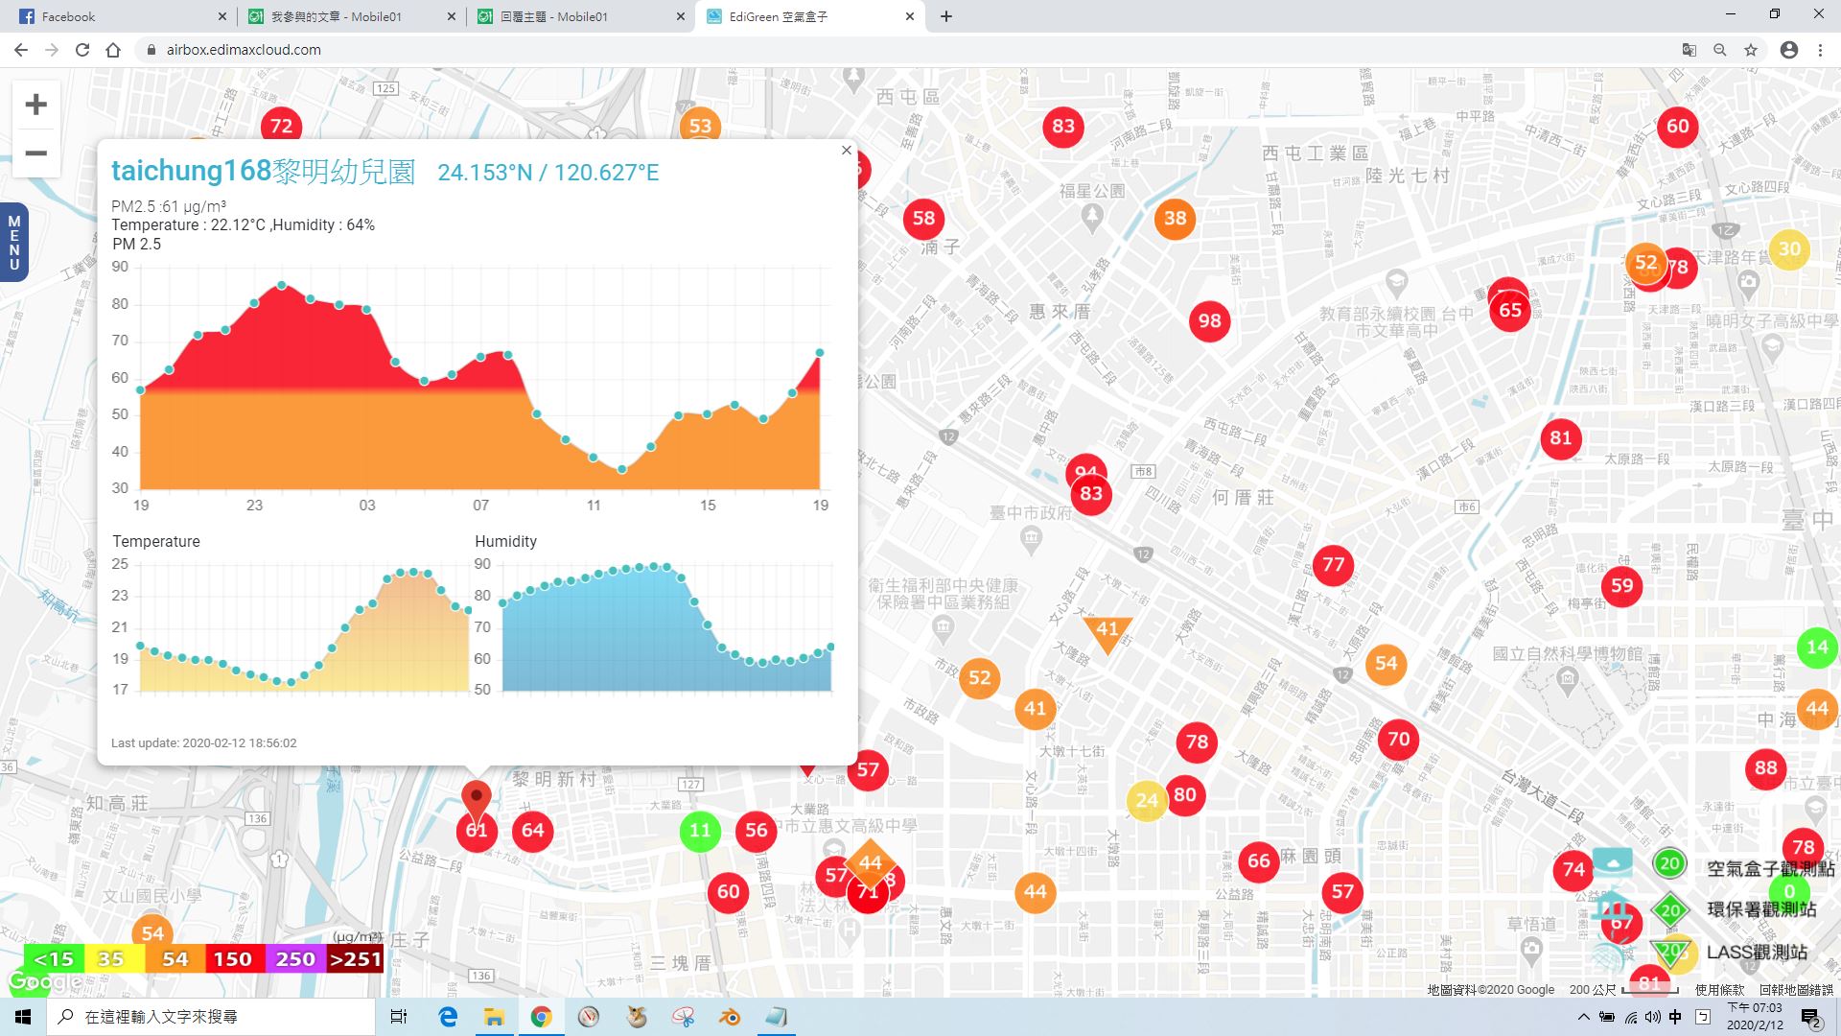Open the page zoom indicator icon
Screen dimensions: 1841x1036
pos(1720,50)
